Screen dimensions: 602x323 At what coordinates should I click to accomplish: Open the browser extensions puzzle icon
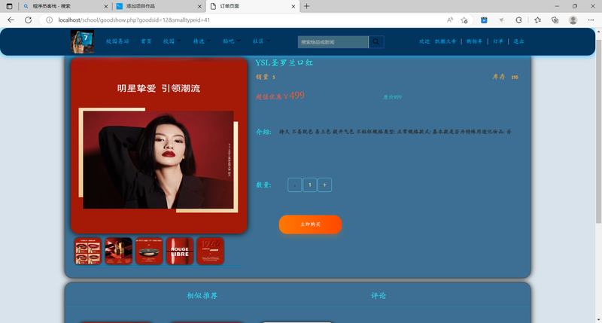(518, 20)
